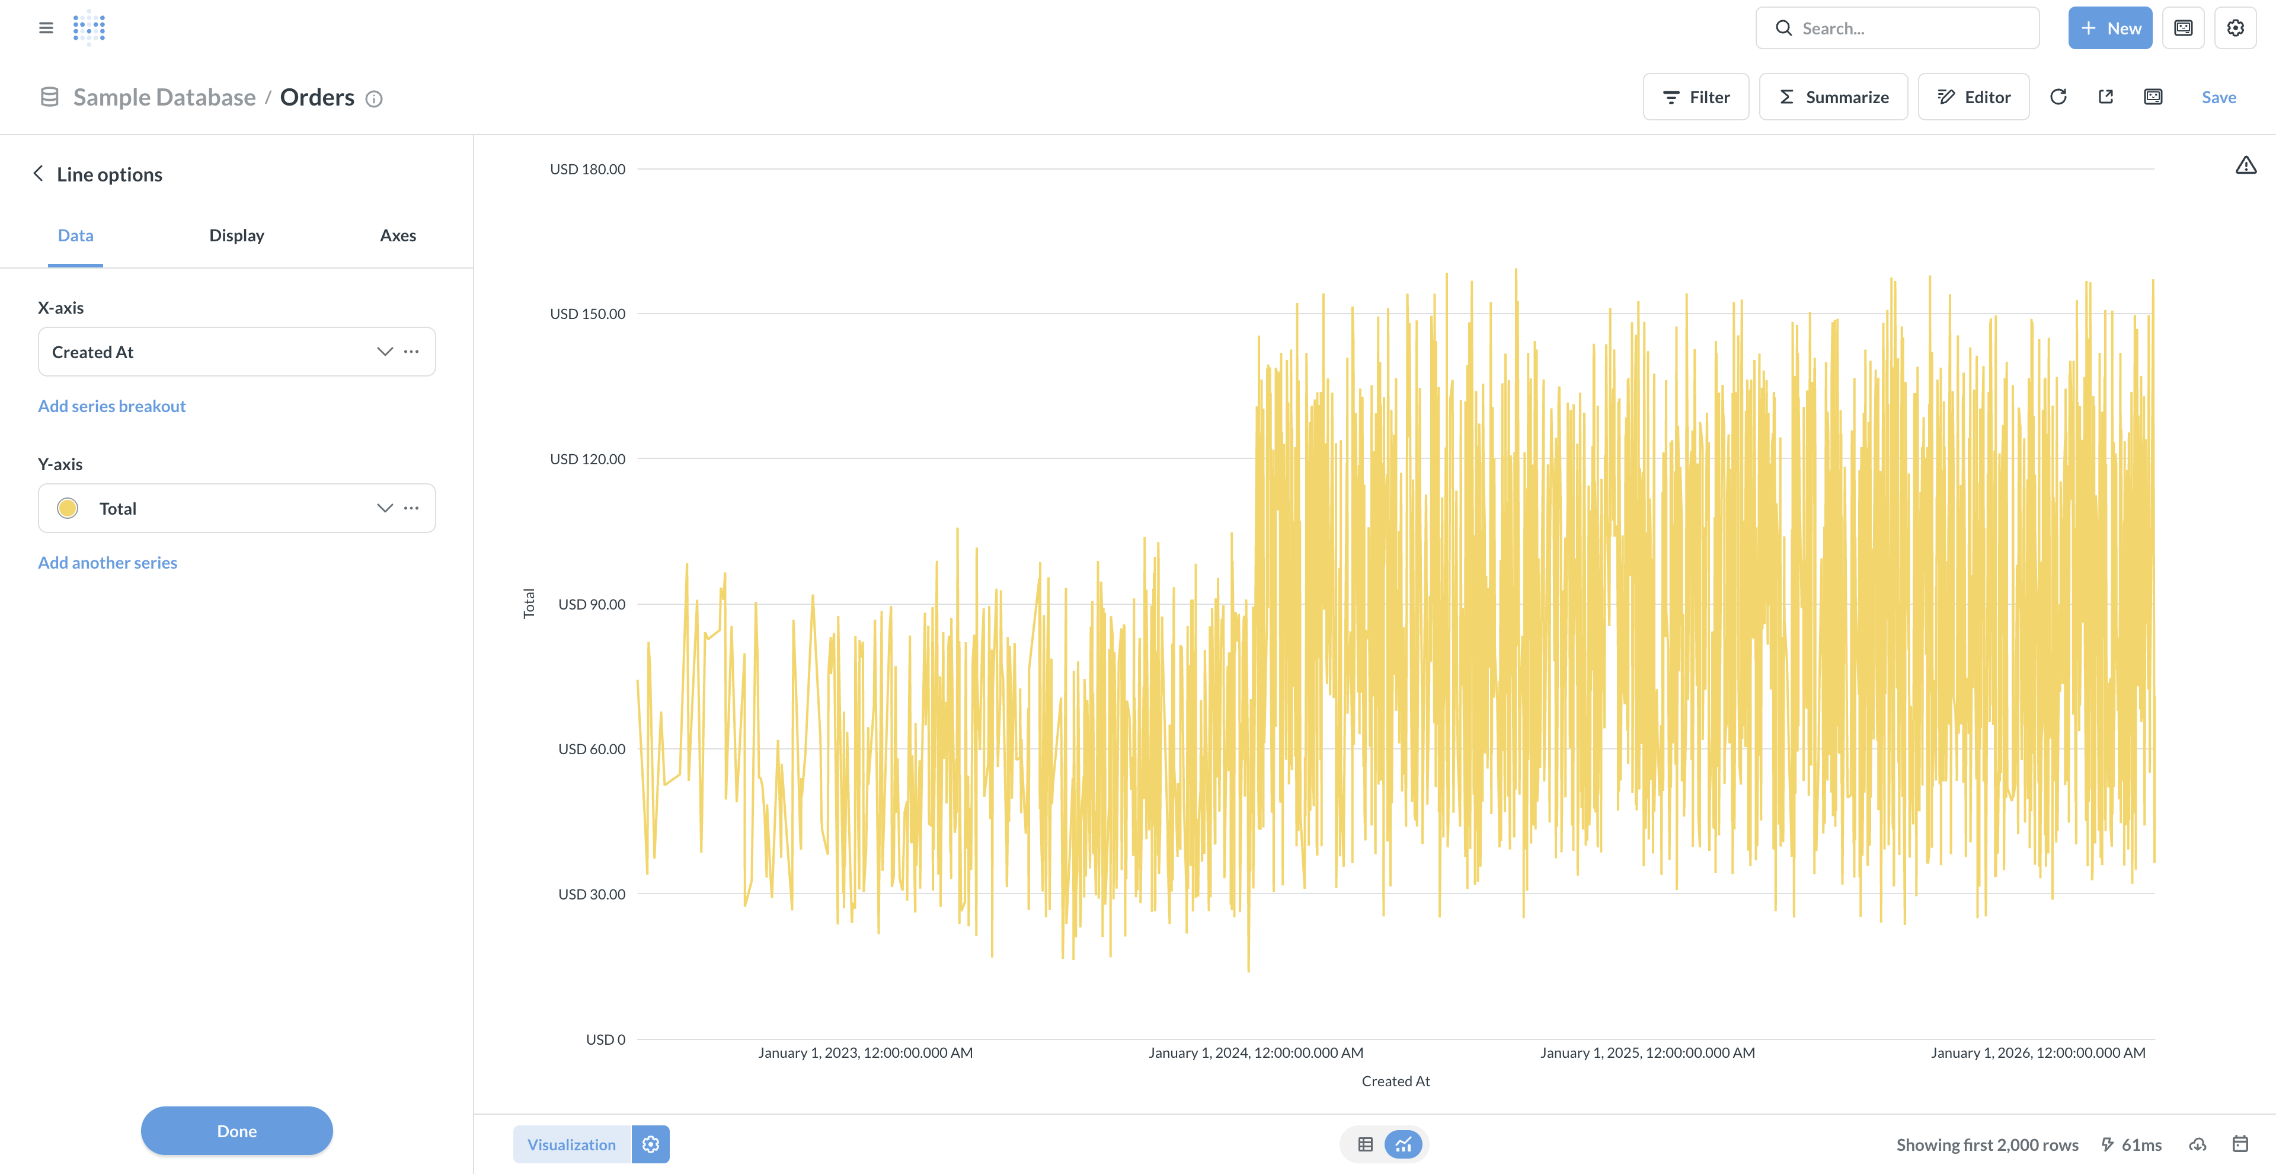
Task: Collapse Line options with the back chevron
Action: (x=38, y=173)
